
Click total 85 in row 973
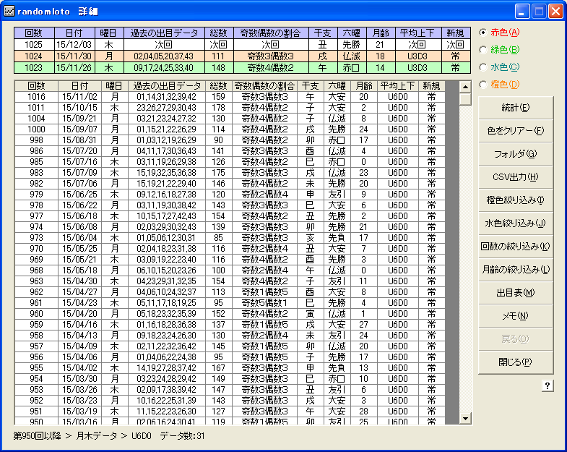pos(218,238)
